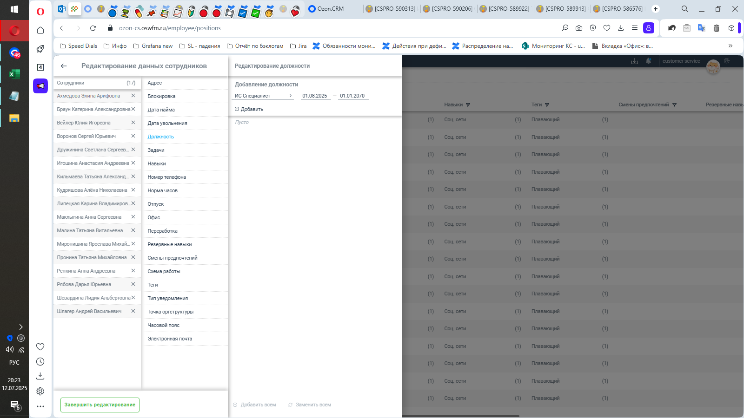Click Заменить всем at the bottom
Viewport: 744px width, 418px height.
pyautogui.click(x=310, y=405)
